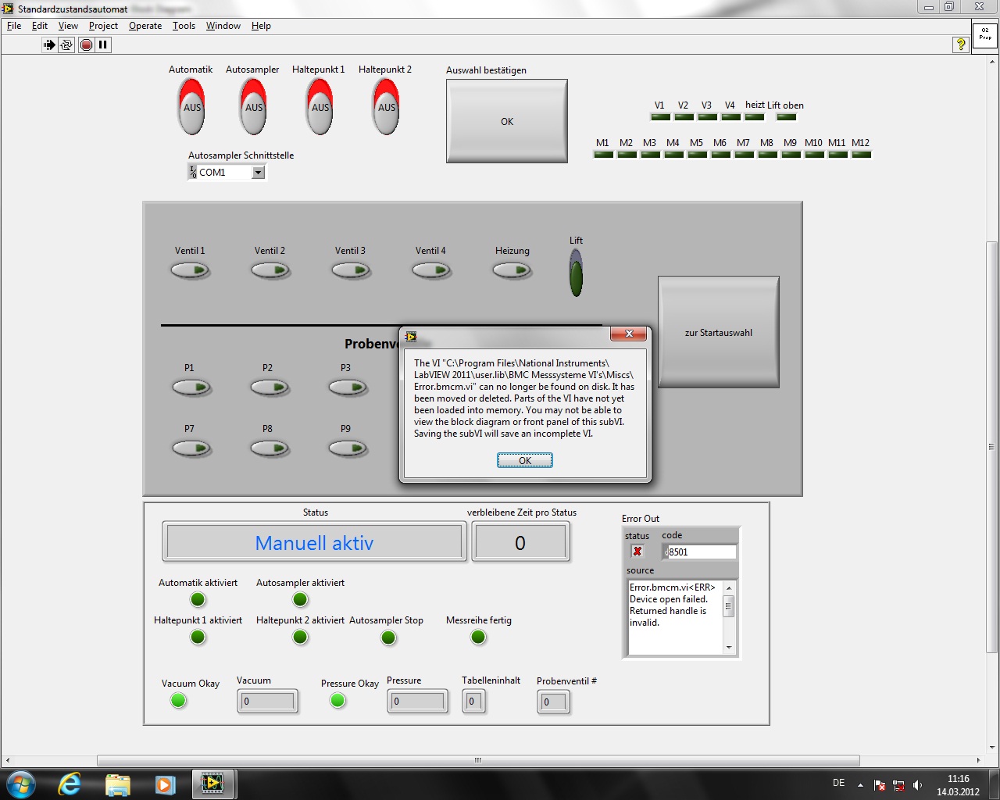1000x800 pixels.
Task: Toggle the Autosampler AUS switch
Action: click(x=254, y=105)
